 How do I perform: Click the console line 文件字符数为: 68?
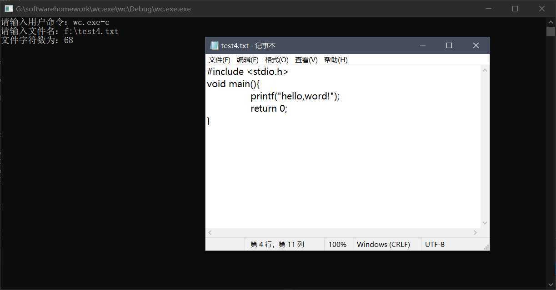[37, 40]
